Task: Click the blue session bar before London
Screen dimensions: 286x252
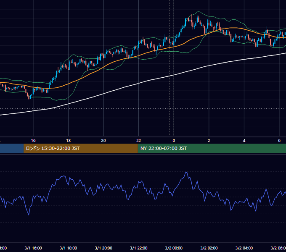Action: tap(12, 148)
